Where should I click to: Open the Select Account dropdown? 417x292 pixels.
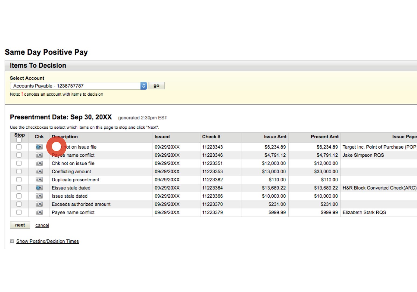click(x=143, y=86)
